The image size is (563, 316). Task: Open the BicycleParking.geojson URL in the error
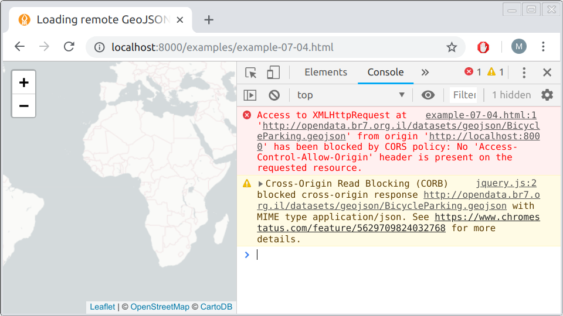pyautogui.click(x=398, y=130)
